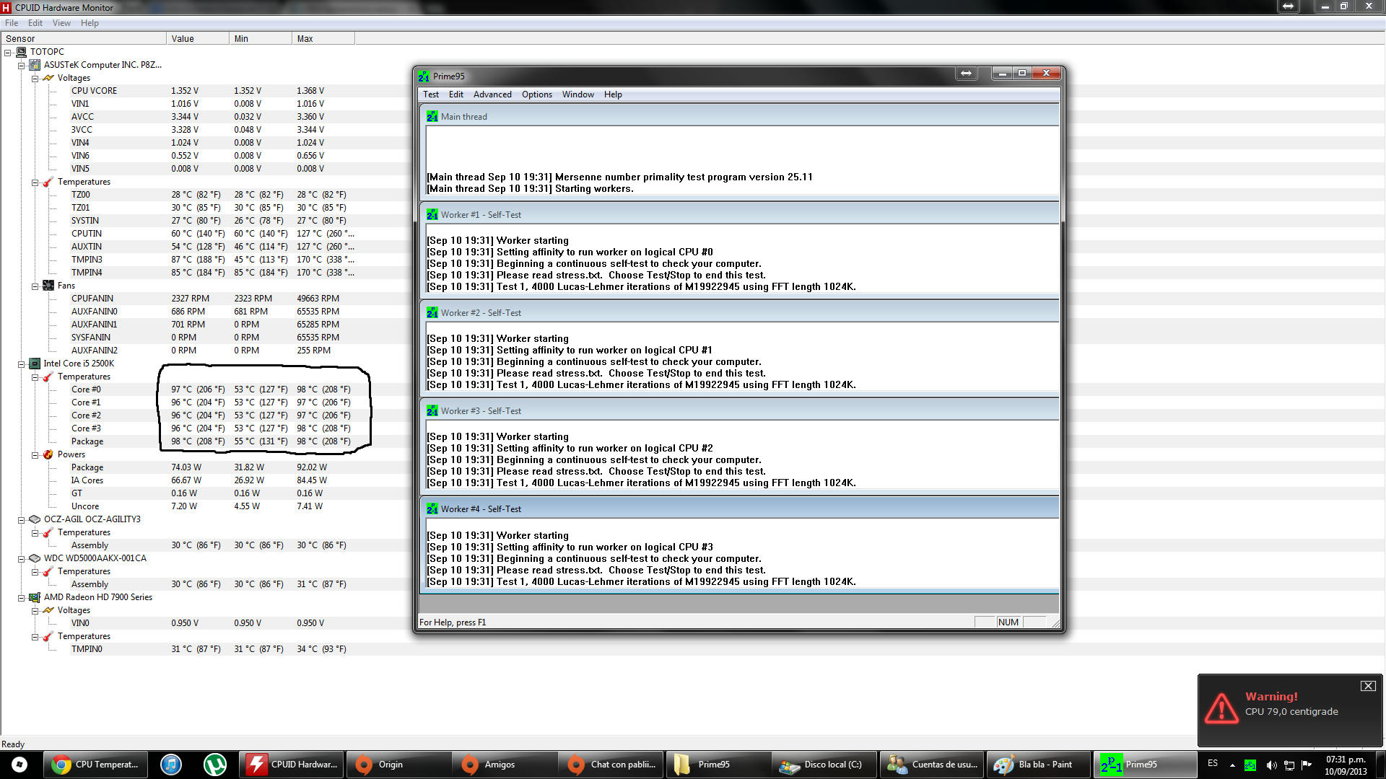
Task: Click the Prime95 title bar icon
Action: (424, 76)
